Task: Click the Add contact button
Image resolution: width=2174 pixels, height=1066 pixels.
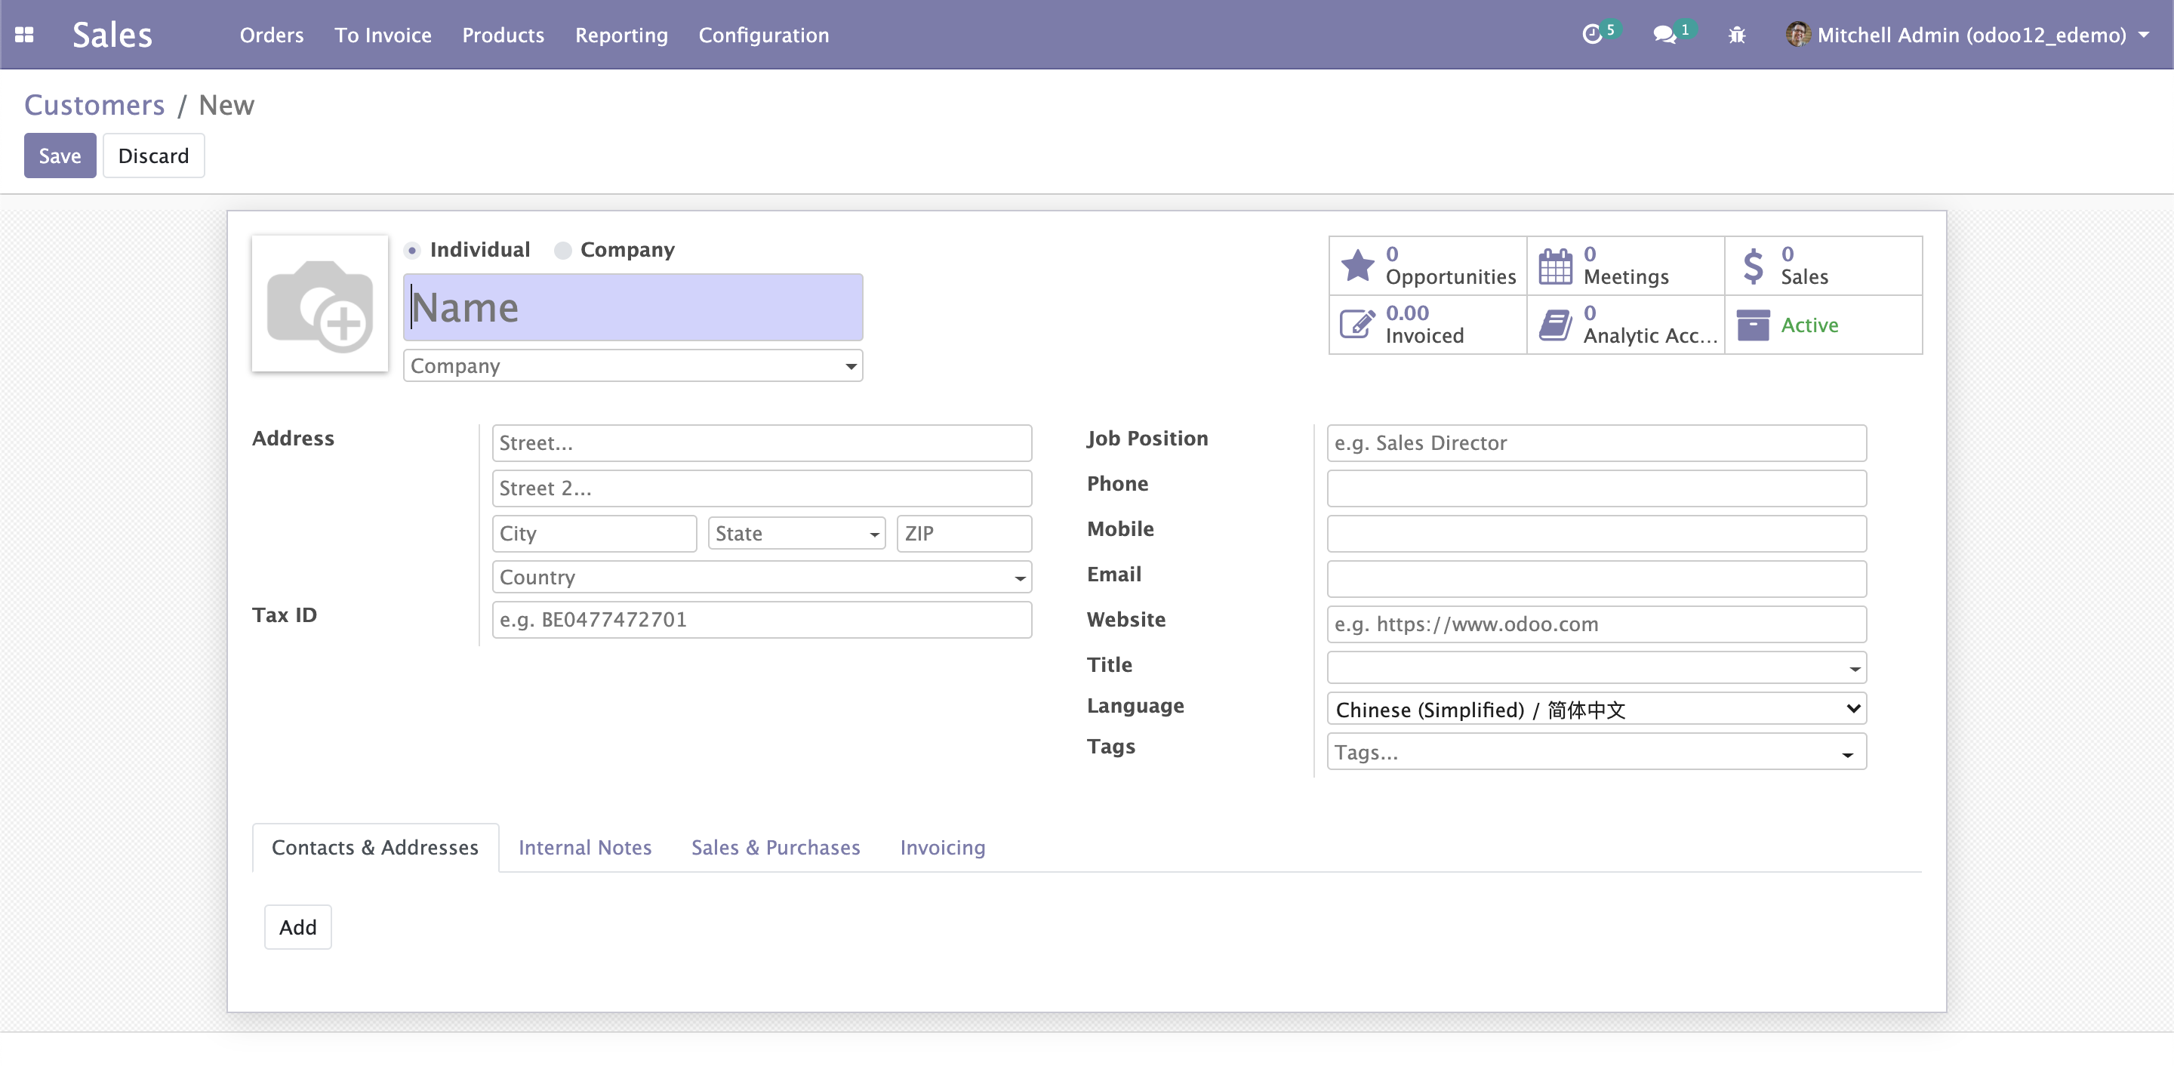Action: (x=298, y=927)
